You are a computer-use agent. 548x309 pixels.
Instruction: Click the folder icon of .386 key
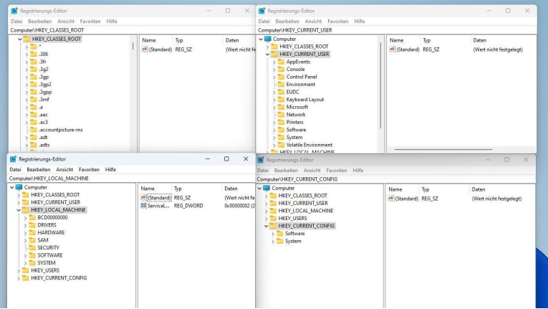point(34,54)
